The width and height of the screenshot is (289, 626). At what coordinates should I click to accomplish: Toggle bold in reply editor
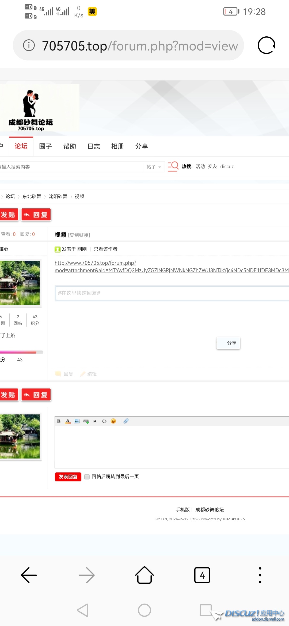click(59, 421)
